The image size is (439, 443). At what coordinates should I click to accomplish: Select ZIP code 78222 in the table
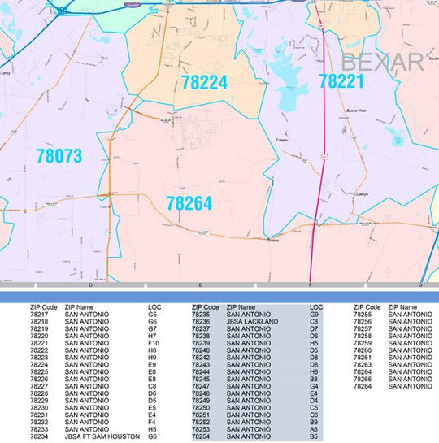(x=39, y=350)
